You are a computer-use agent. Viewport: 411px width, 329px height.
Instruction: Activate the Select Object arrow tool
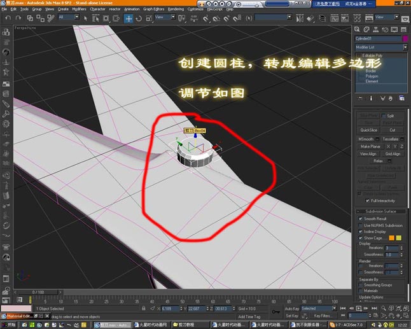click(x=85, y=18)
